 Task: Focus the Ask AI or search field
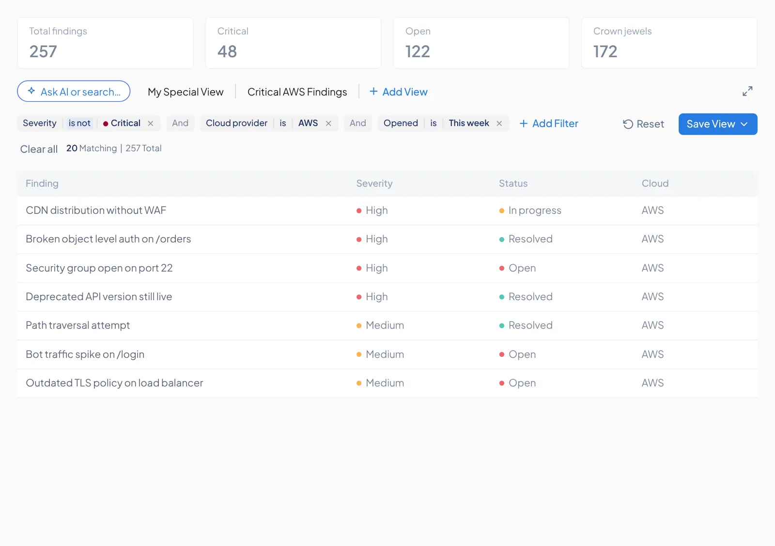(x=74, y=91)
